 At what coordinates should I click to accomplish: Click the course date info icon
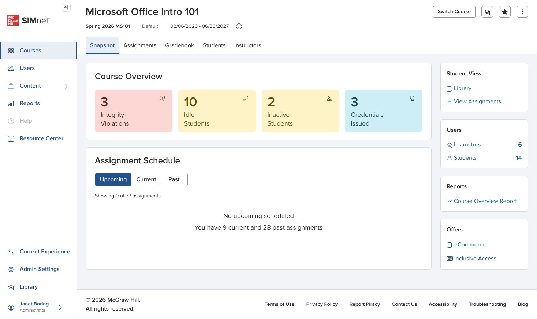coord(239,26)
